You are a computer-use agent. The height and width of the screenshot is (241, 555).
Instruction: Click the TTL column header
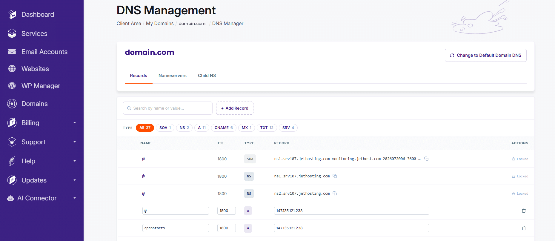point(221,143)
